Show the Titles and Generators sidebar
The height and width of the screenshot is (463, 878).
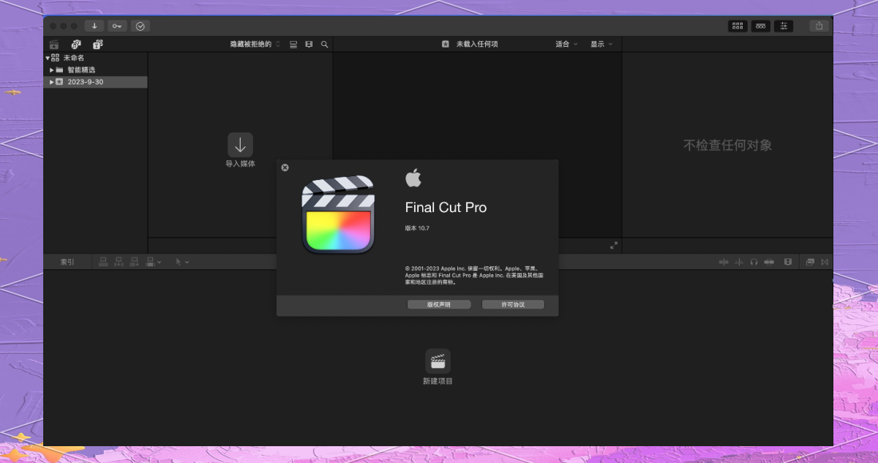97,44
